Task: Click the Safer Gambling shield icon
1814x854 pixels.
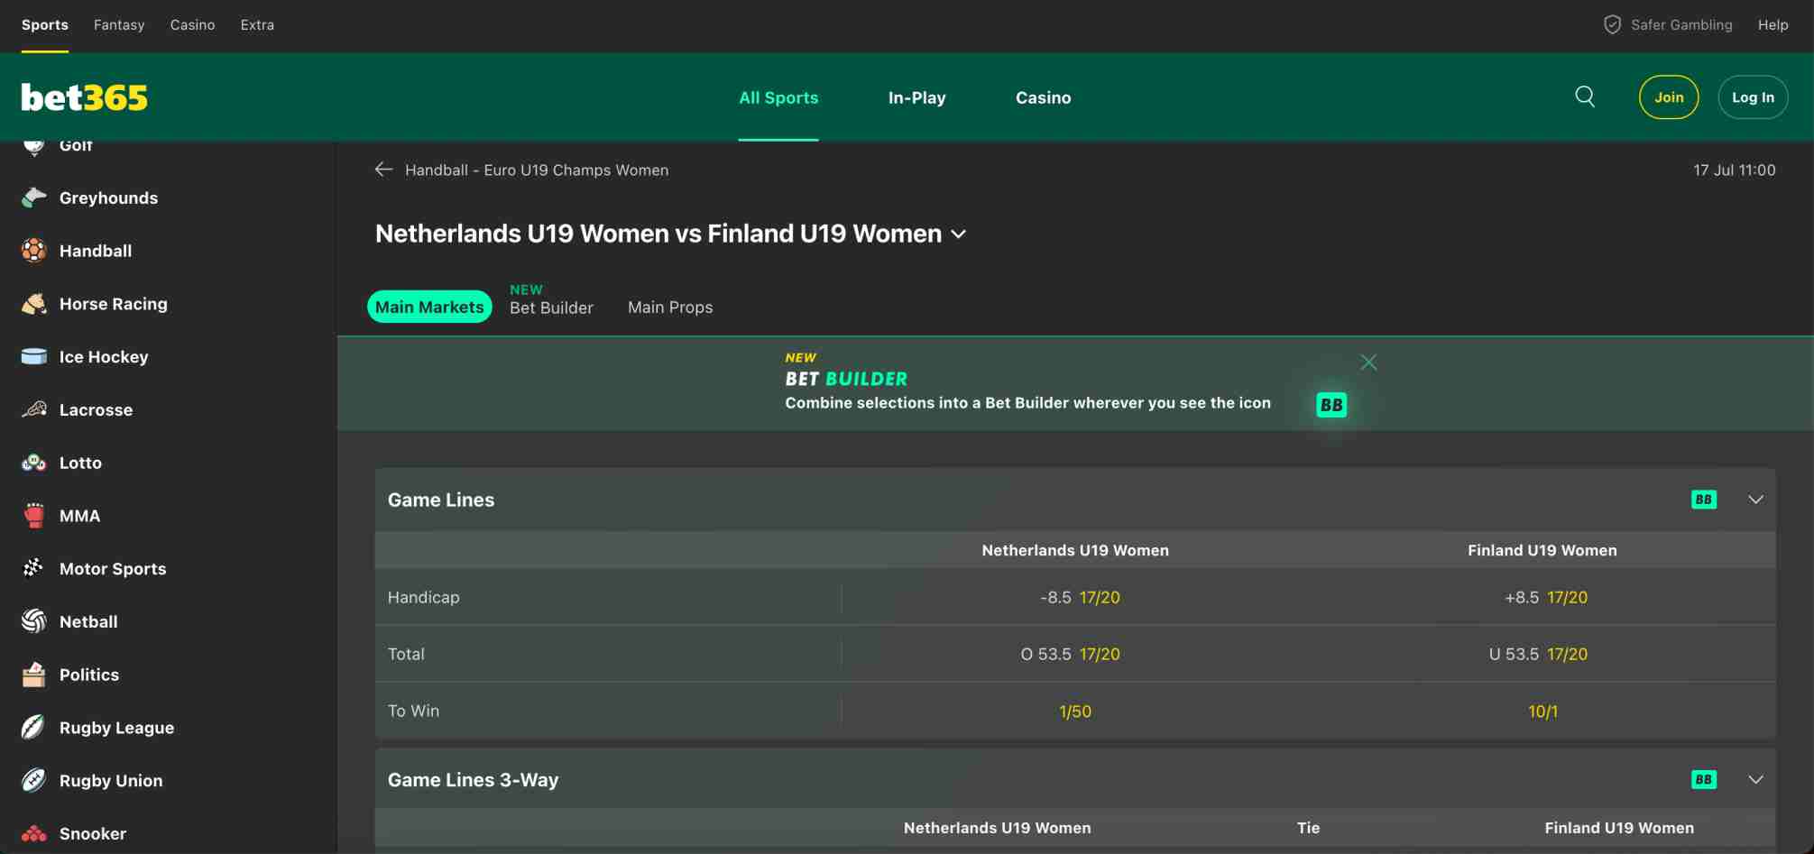Action: [x=1612, y=24]
